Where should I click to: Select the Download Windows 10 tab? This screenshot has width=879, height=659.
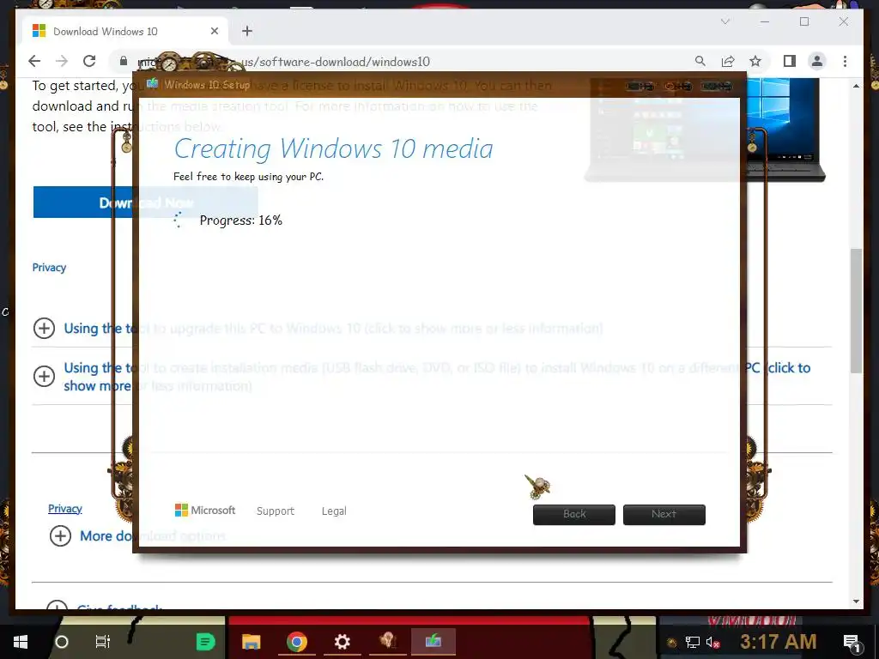click(x=125, y=32)
